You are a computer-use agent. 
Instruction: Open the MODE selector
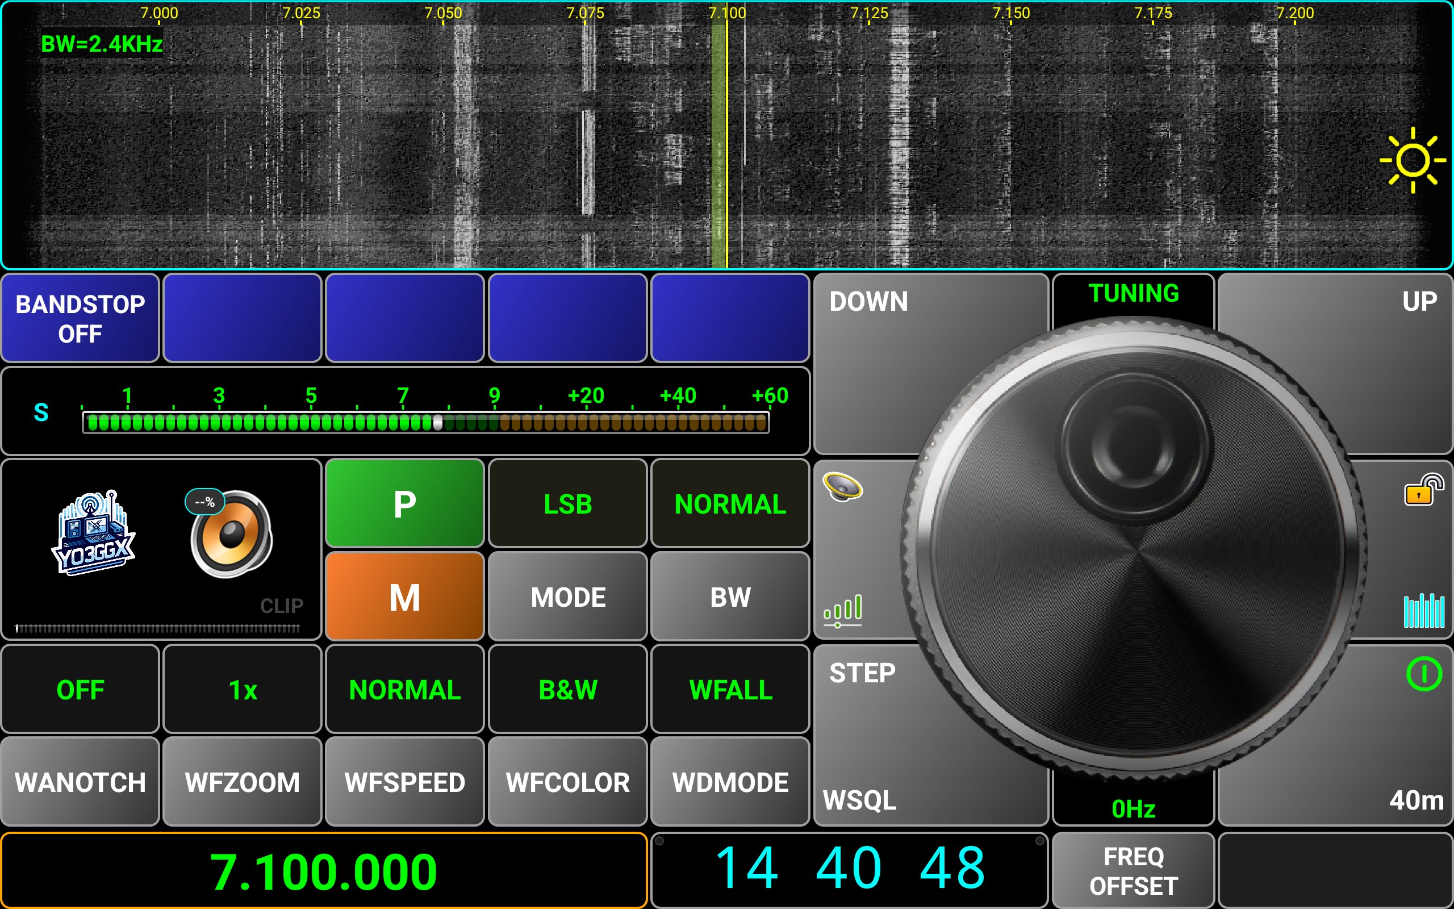click(x=567, y=597)
